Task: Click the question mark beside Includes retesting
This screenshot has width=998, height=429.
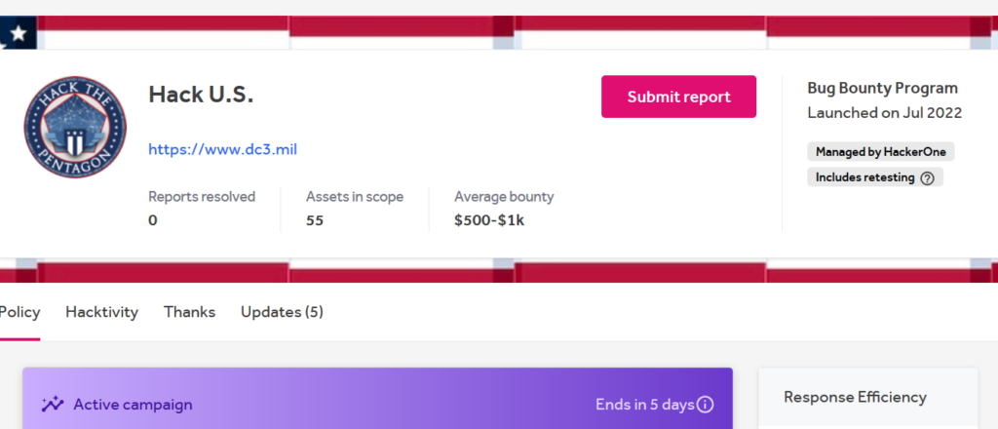Action: point(927,178)
